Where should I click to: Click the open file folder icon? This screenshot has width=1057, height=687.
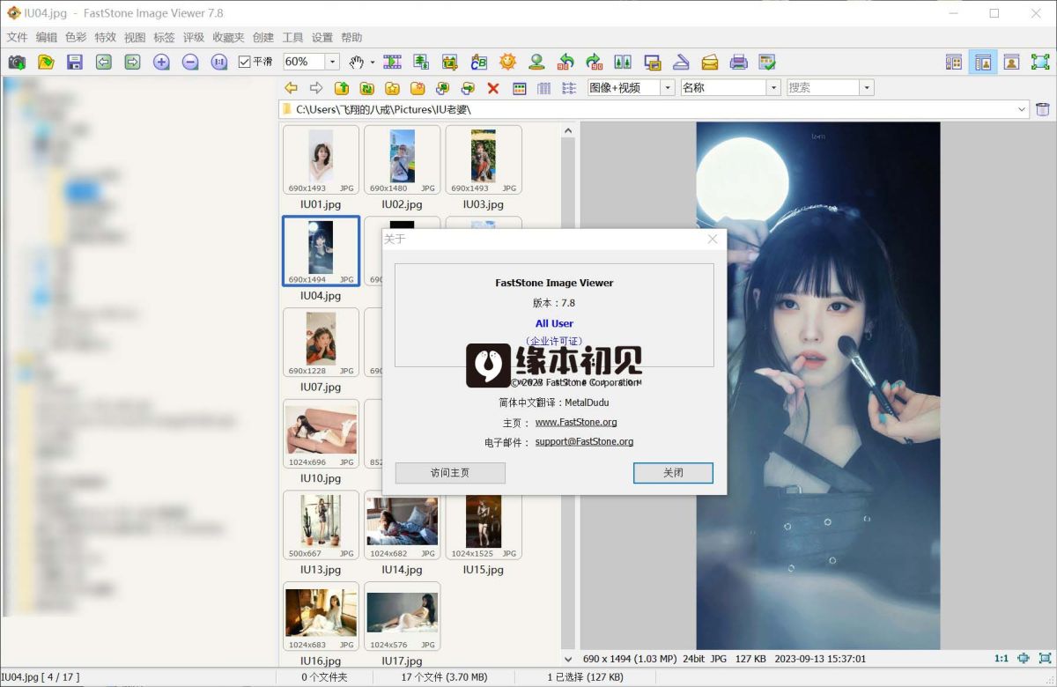click(46, 63)
